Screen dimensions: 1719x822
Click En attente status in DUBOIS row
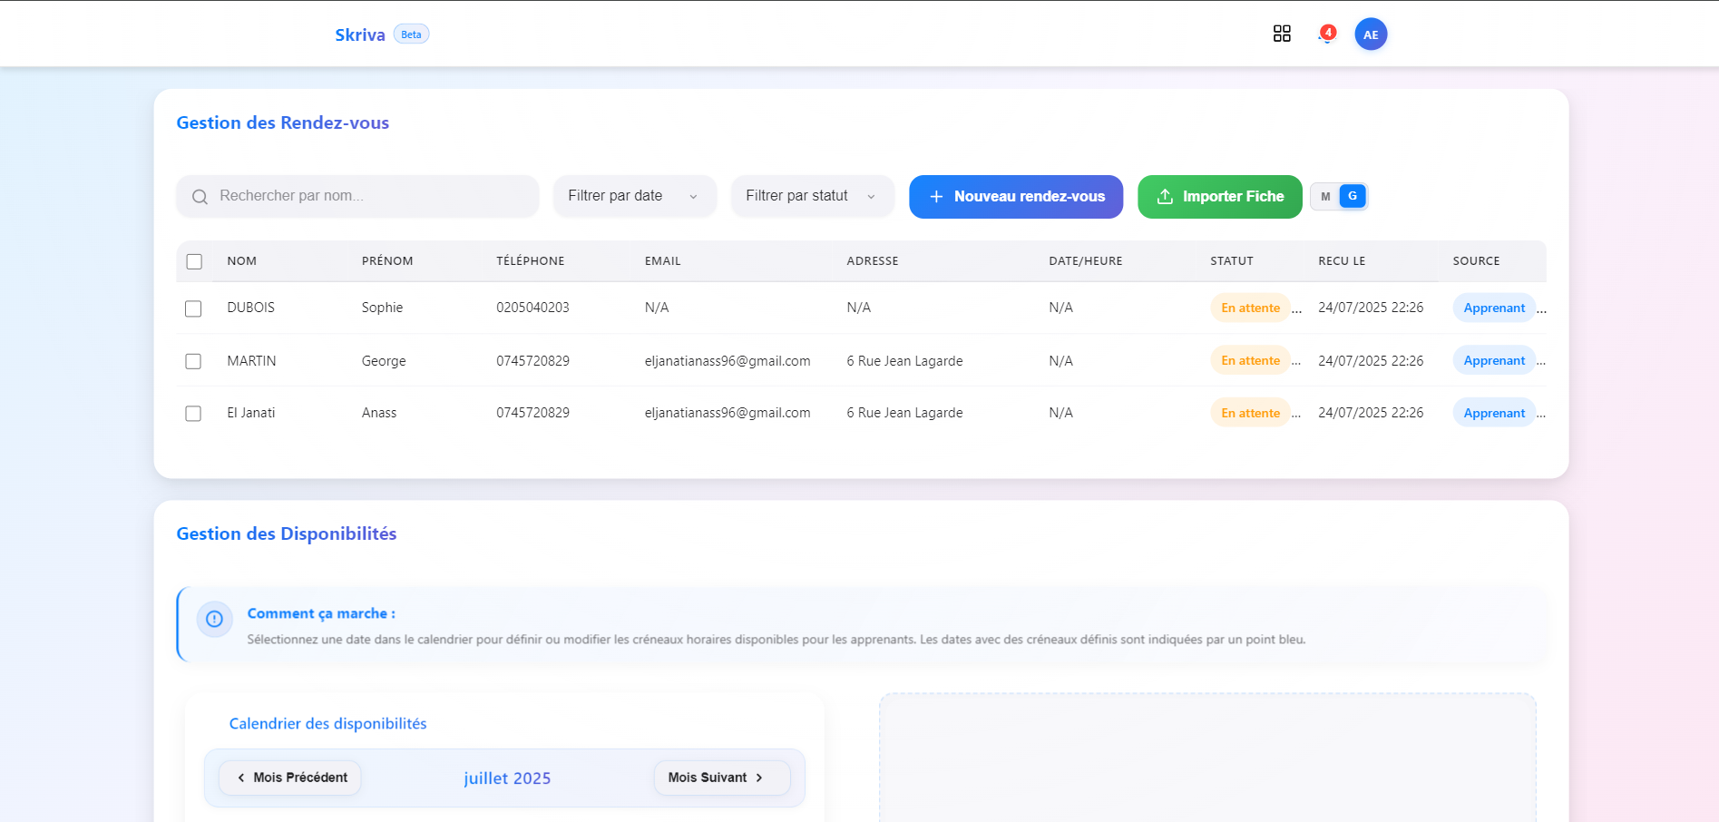click(1250, 308)
